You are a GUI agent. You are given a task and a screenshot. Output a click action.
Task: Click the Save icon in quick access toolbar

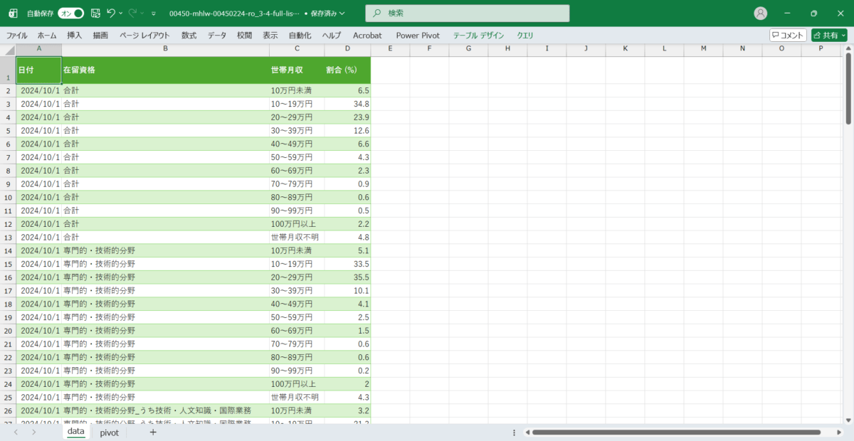pyautogui.click(x=95, y=14)
